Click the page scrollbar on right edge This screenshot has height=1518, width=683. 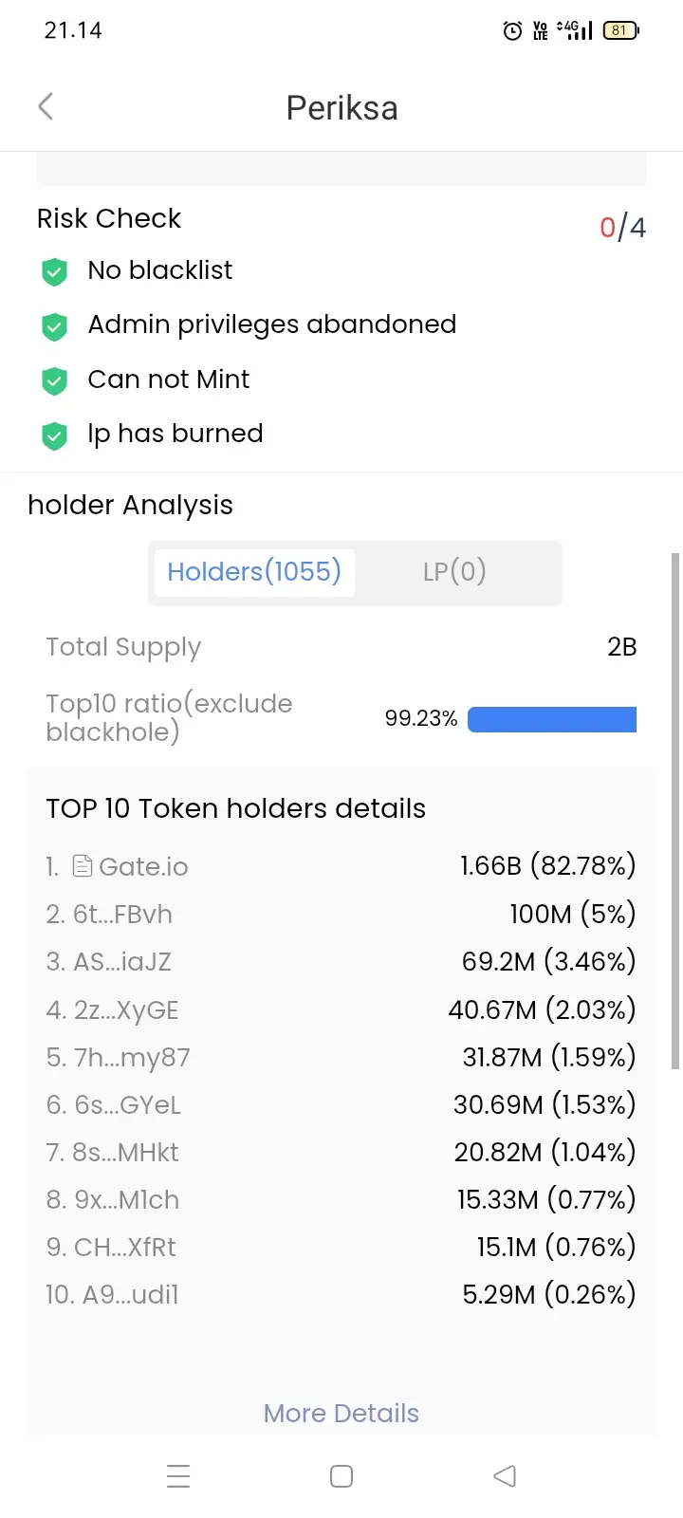point(675,811)
